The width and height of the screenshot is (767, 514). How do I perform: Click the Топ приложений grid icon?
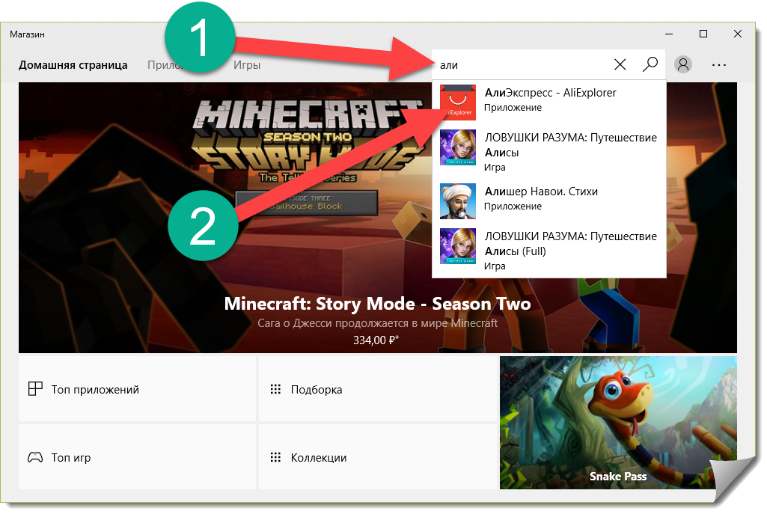[34, 389]
